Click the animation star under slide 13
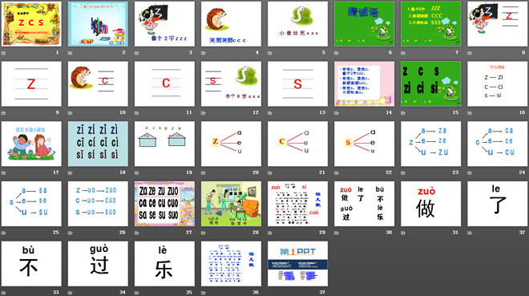The image size is (529, 296). click(x=270, y=113)
